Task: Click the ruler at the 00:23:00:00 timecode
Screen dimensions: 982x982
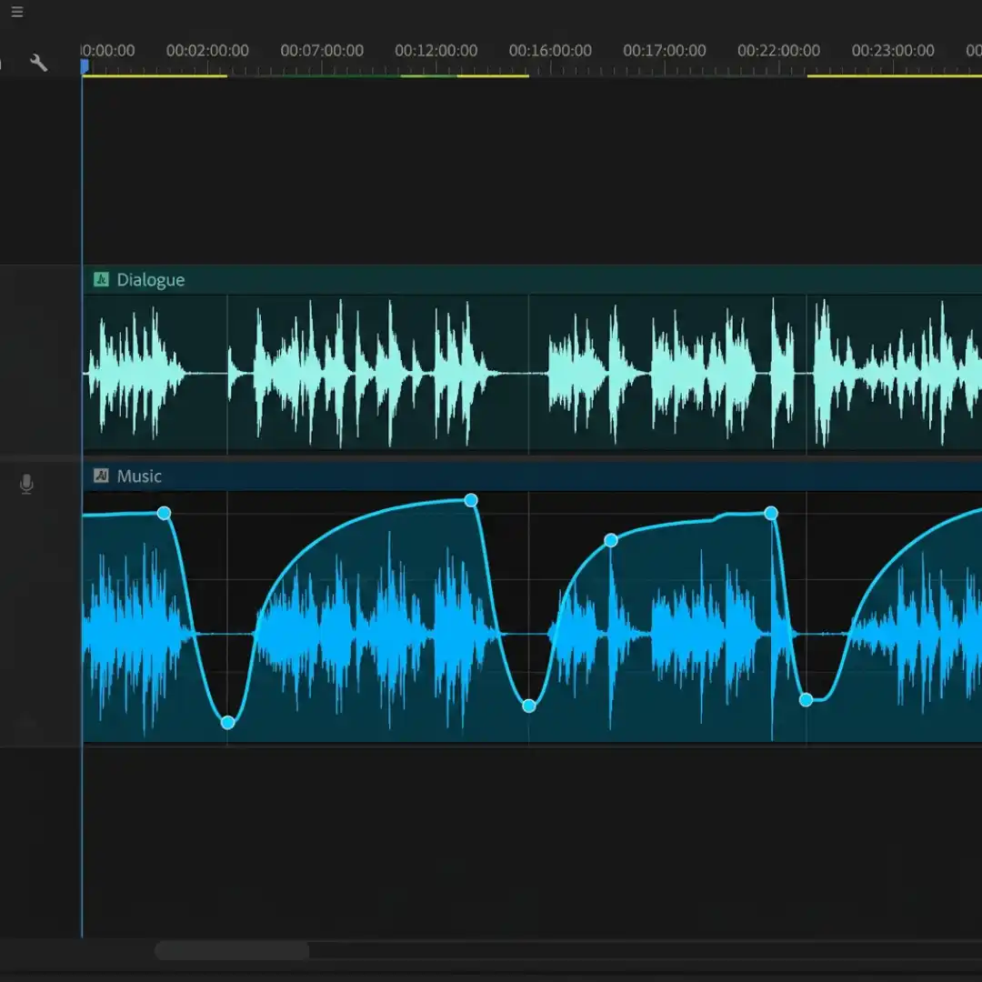Action: point(893,51)
